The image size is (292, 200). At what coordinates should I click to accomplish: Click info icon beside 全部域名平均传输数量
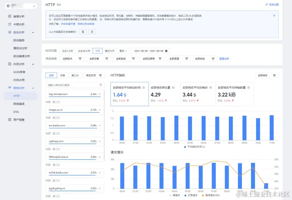click(x=249, y=87)
